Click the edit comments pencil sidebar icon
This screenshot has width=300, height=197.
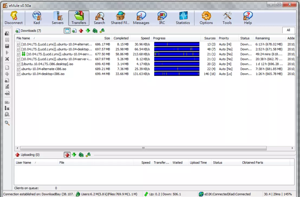click(7, 87)
